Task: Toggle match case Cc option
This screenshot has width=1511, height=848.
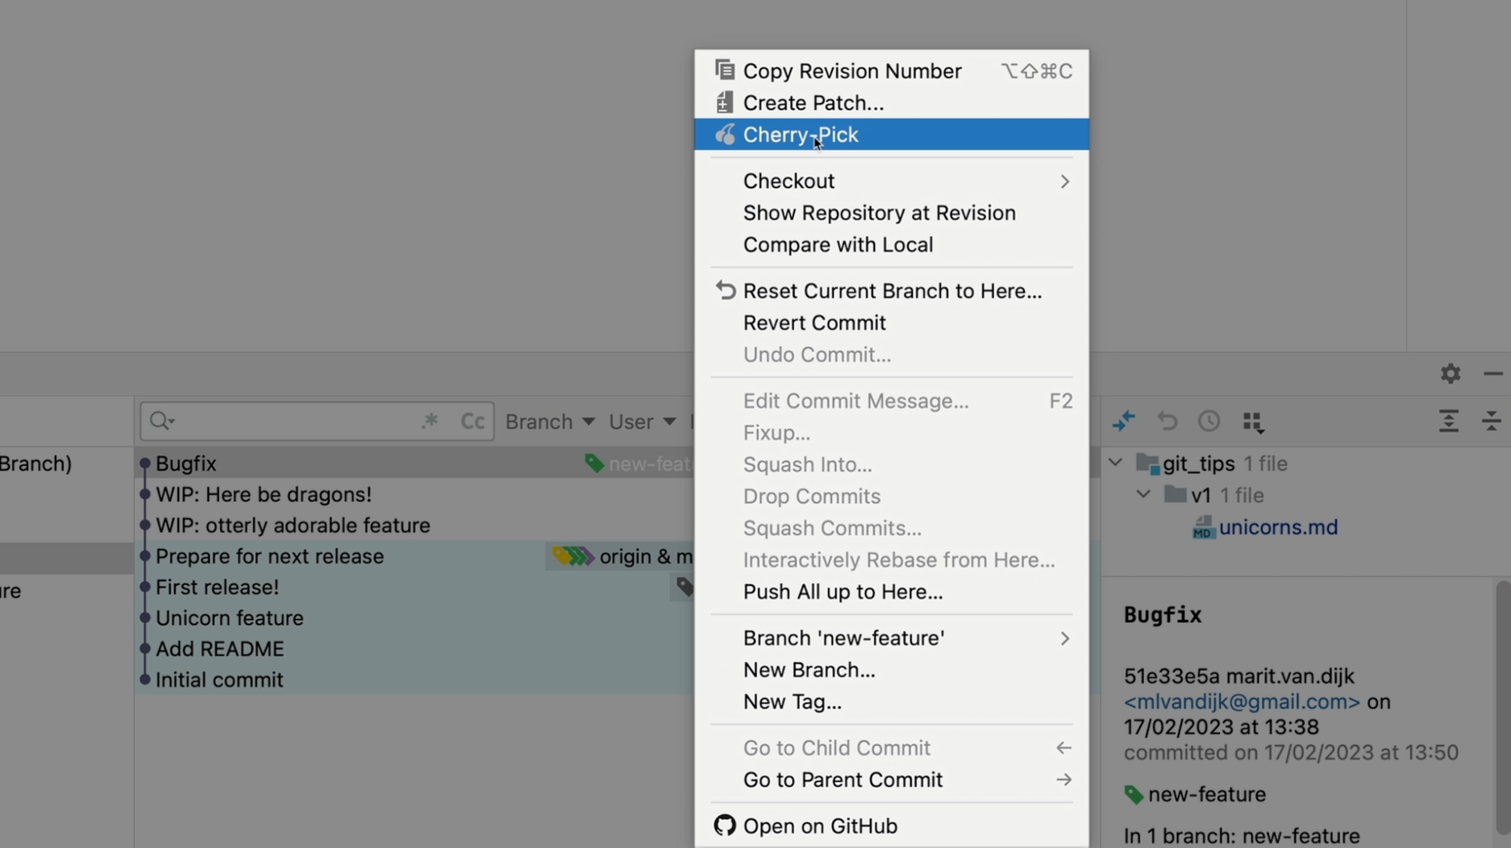Action: point(472,421)
